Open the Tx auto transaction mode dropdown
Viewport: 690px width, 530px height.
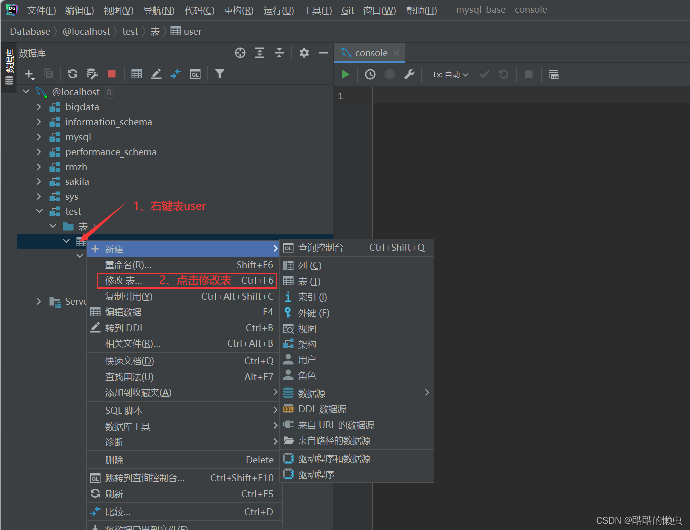451,74
